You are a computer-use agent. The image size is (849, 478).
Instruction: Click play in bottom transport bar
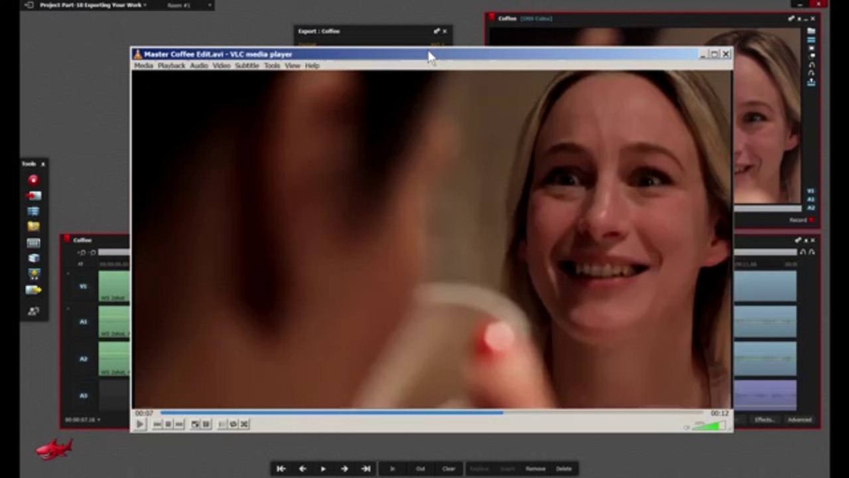[x=323, y=469]
